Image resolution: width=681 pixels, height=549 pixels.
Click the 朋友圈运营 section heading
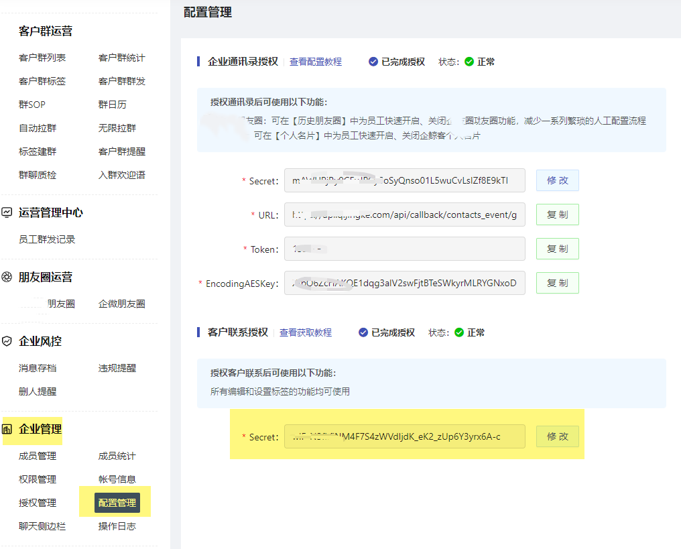pyautogui.click(x=46, y=277)
